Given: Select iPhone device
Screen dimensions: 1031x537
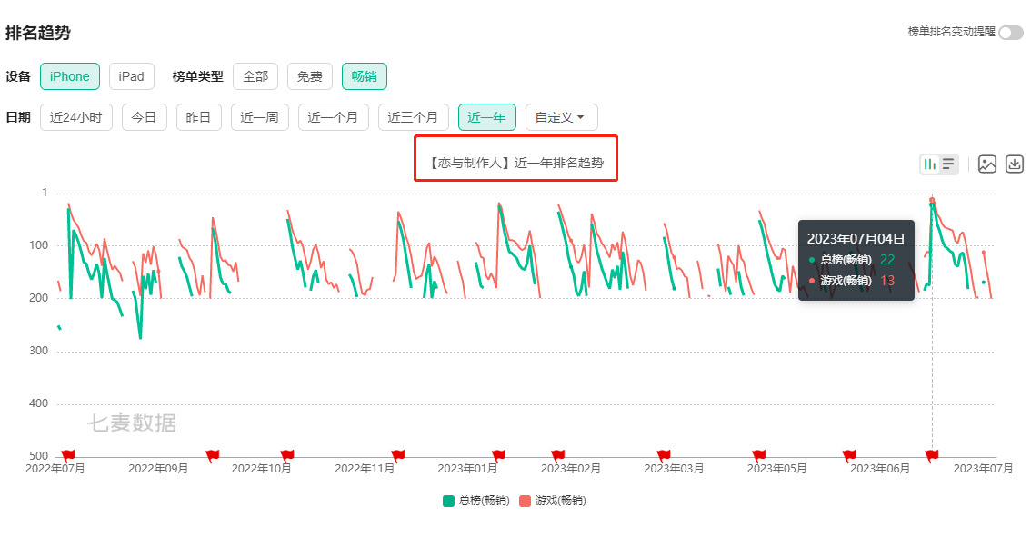Looking at the screenshot, I should tap(70, 76).
